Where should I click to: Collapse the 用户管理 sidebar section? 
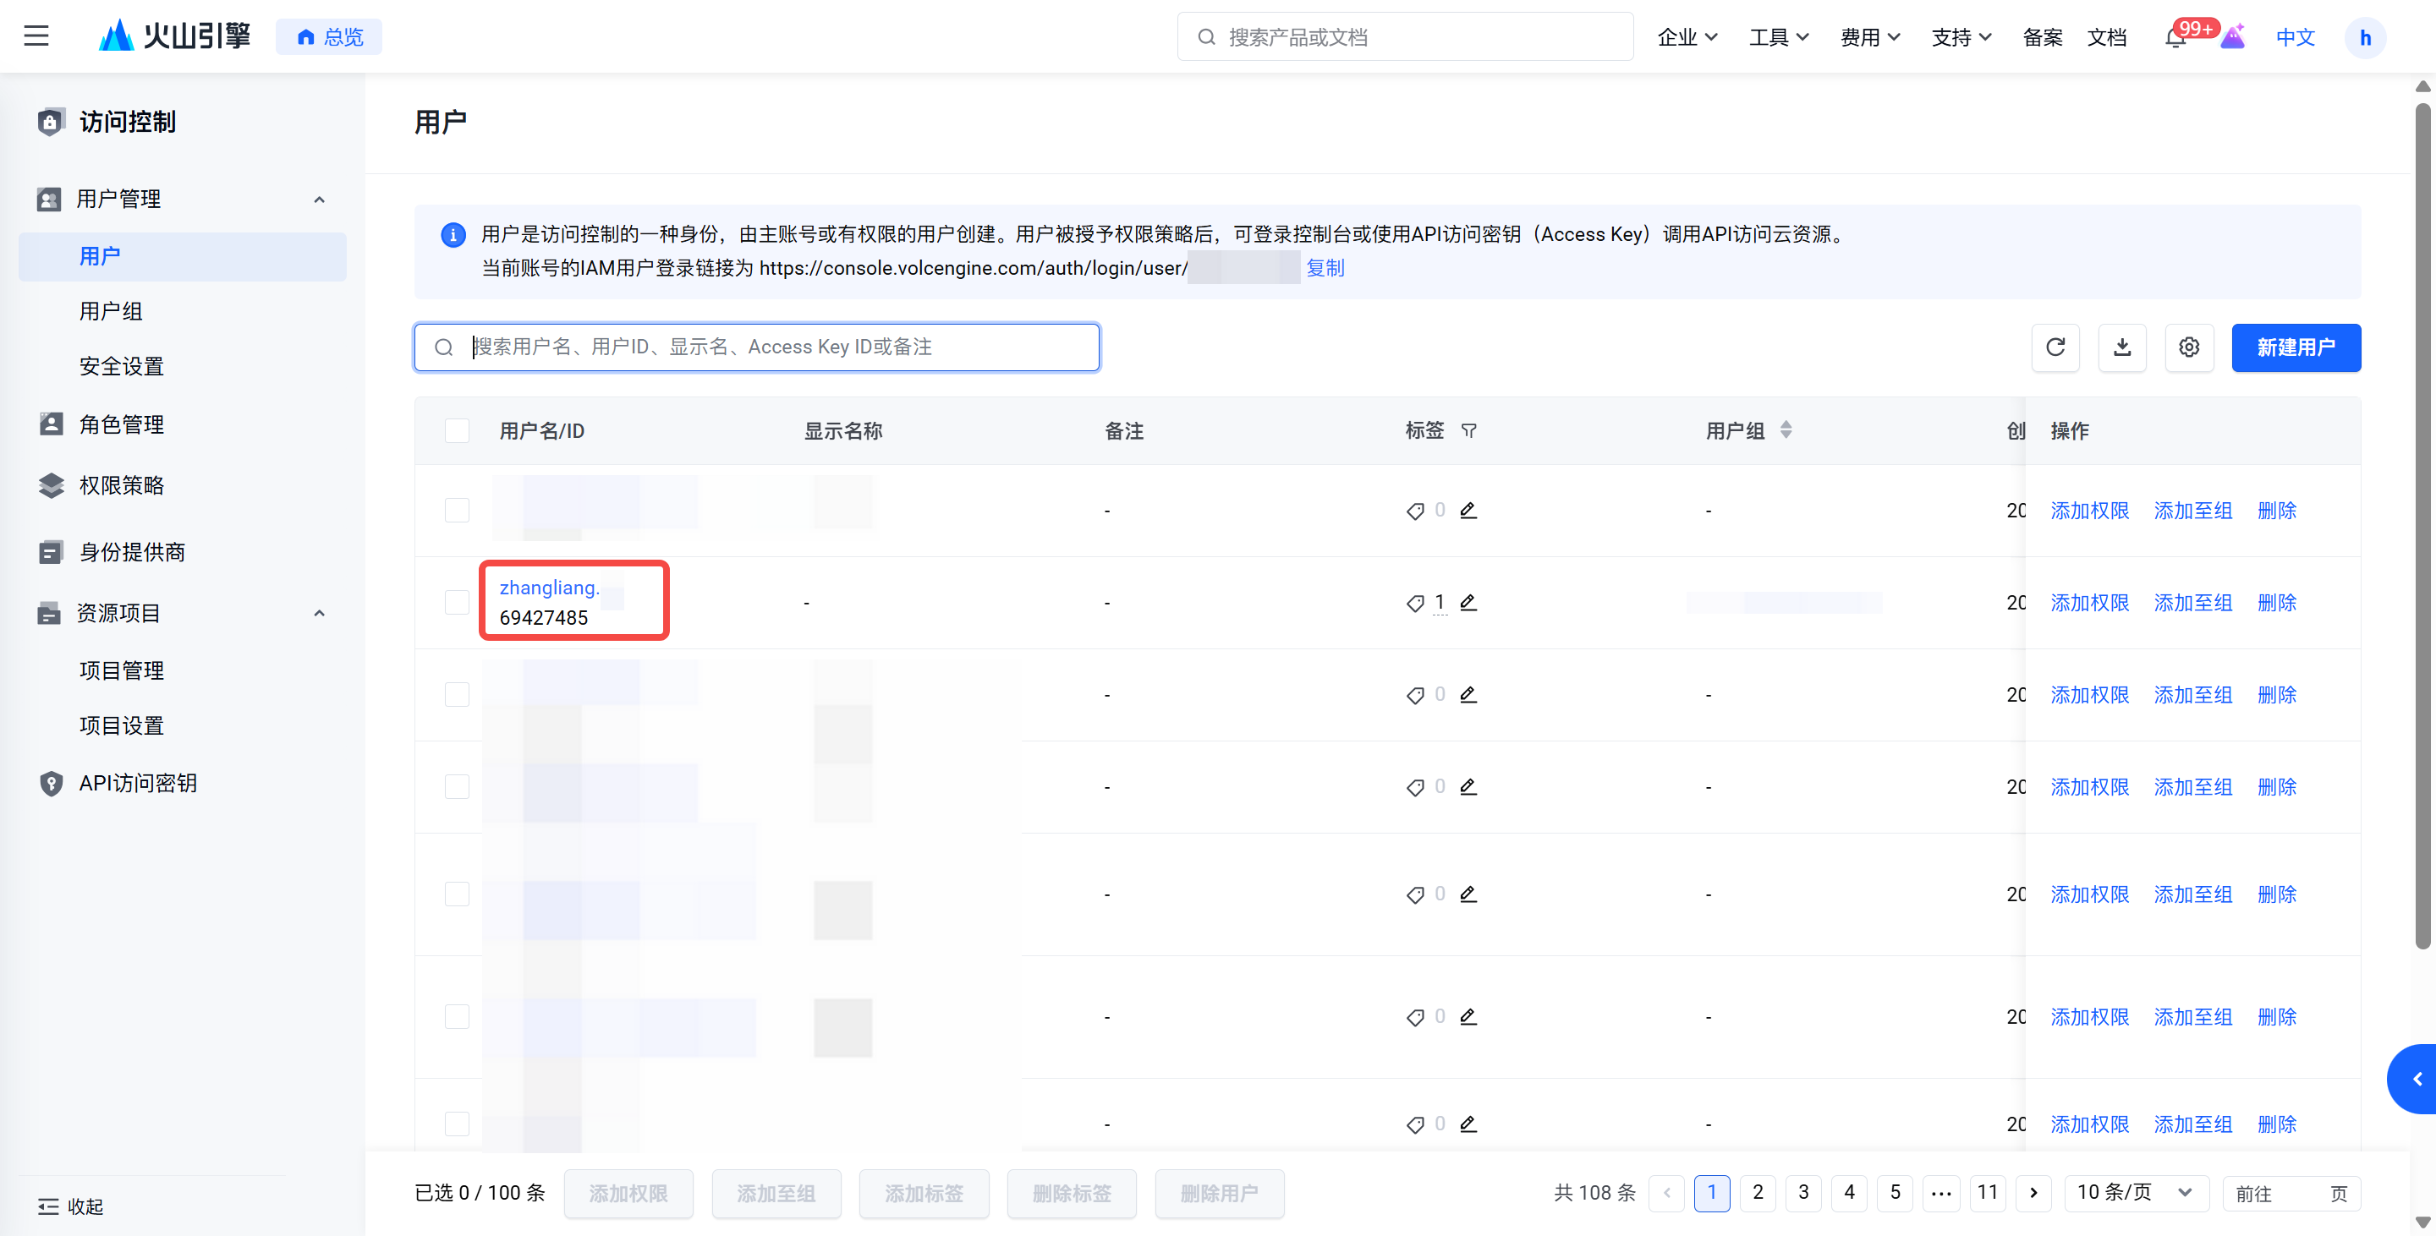(x=319, y=200)
